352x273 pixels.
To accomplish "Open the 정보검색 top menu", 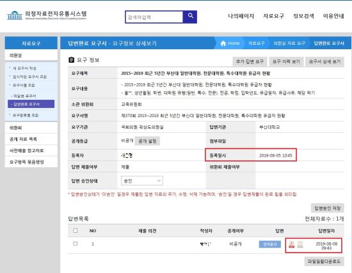I will [x=303, y=16].
